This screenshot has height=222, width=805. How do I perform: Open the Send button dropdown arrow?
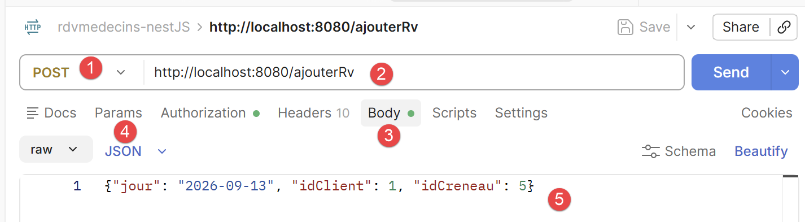tap(785, 72)
